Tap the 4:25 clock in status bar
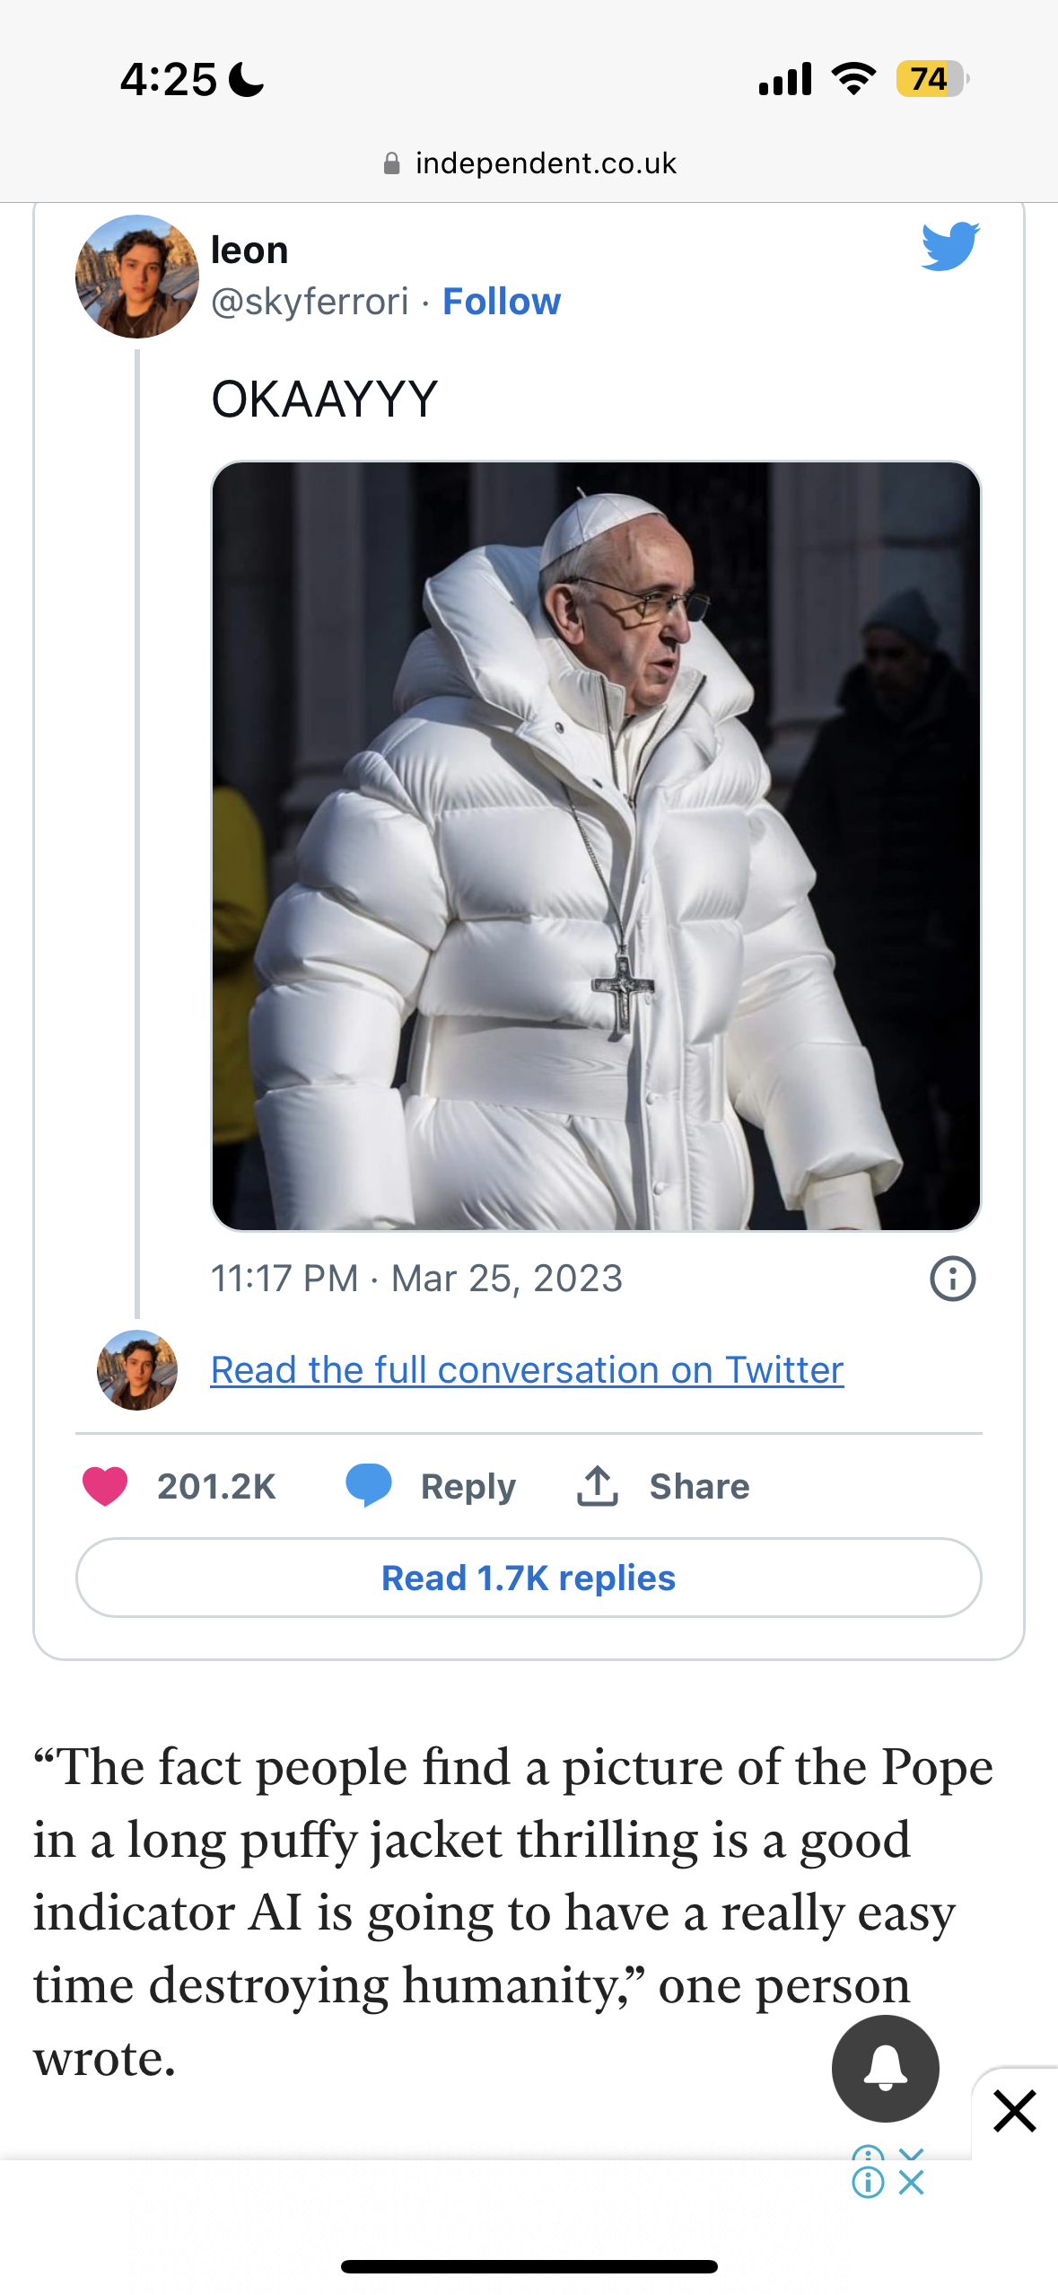 pyautogui.click(x=169, y=80)
